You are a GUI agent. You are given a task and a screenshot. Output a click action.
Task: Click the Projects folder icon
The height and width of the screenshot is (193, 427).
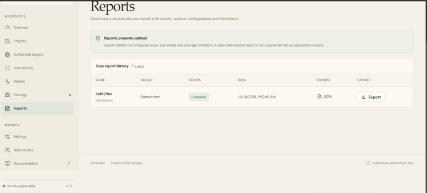(x=7, y=41)
